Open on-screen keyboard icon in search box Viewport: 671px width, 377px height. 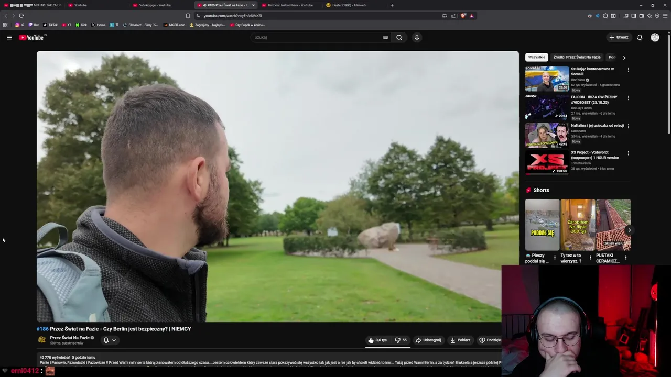point(385,37)
